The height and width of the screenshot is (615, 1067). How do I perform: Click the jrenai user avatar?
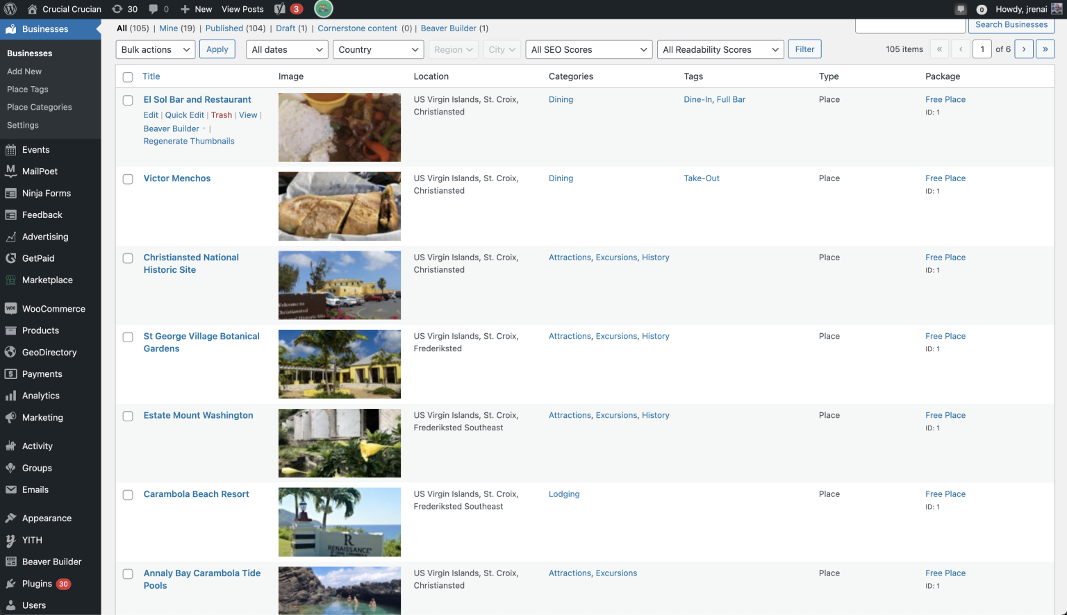click(x=1057, y=9)
